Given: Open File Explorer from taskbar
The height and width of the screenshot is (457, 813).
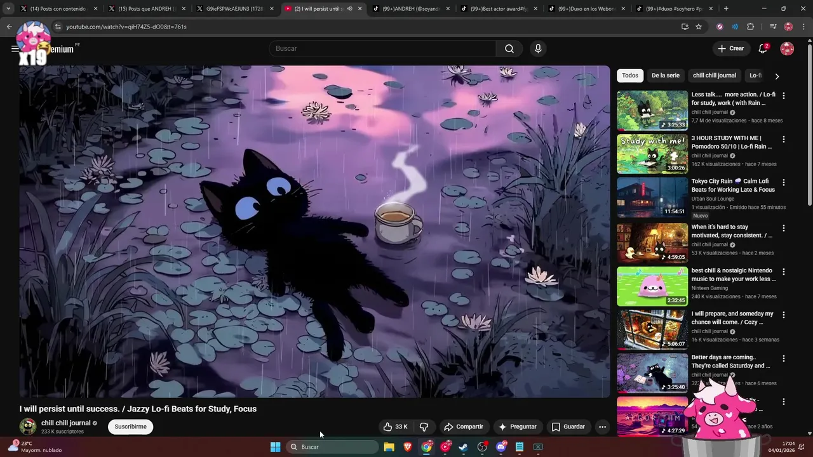Looking at the screenshot, I should tap(389, 447).
